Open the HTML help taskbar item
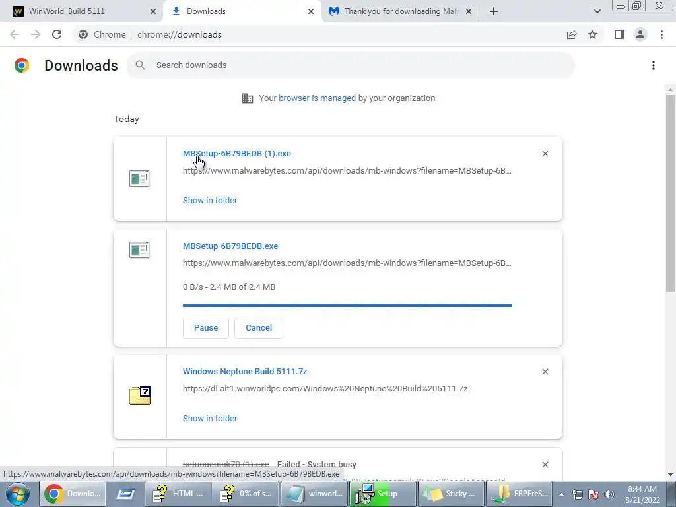676x507 pixels. click(178, 494)
